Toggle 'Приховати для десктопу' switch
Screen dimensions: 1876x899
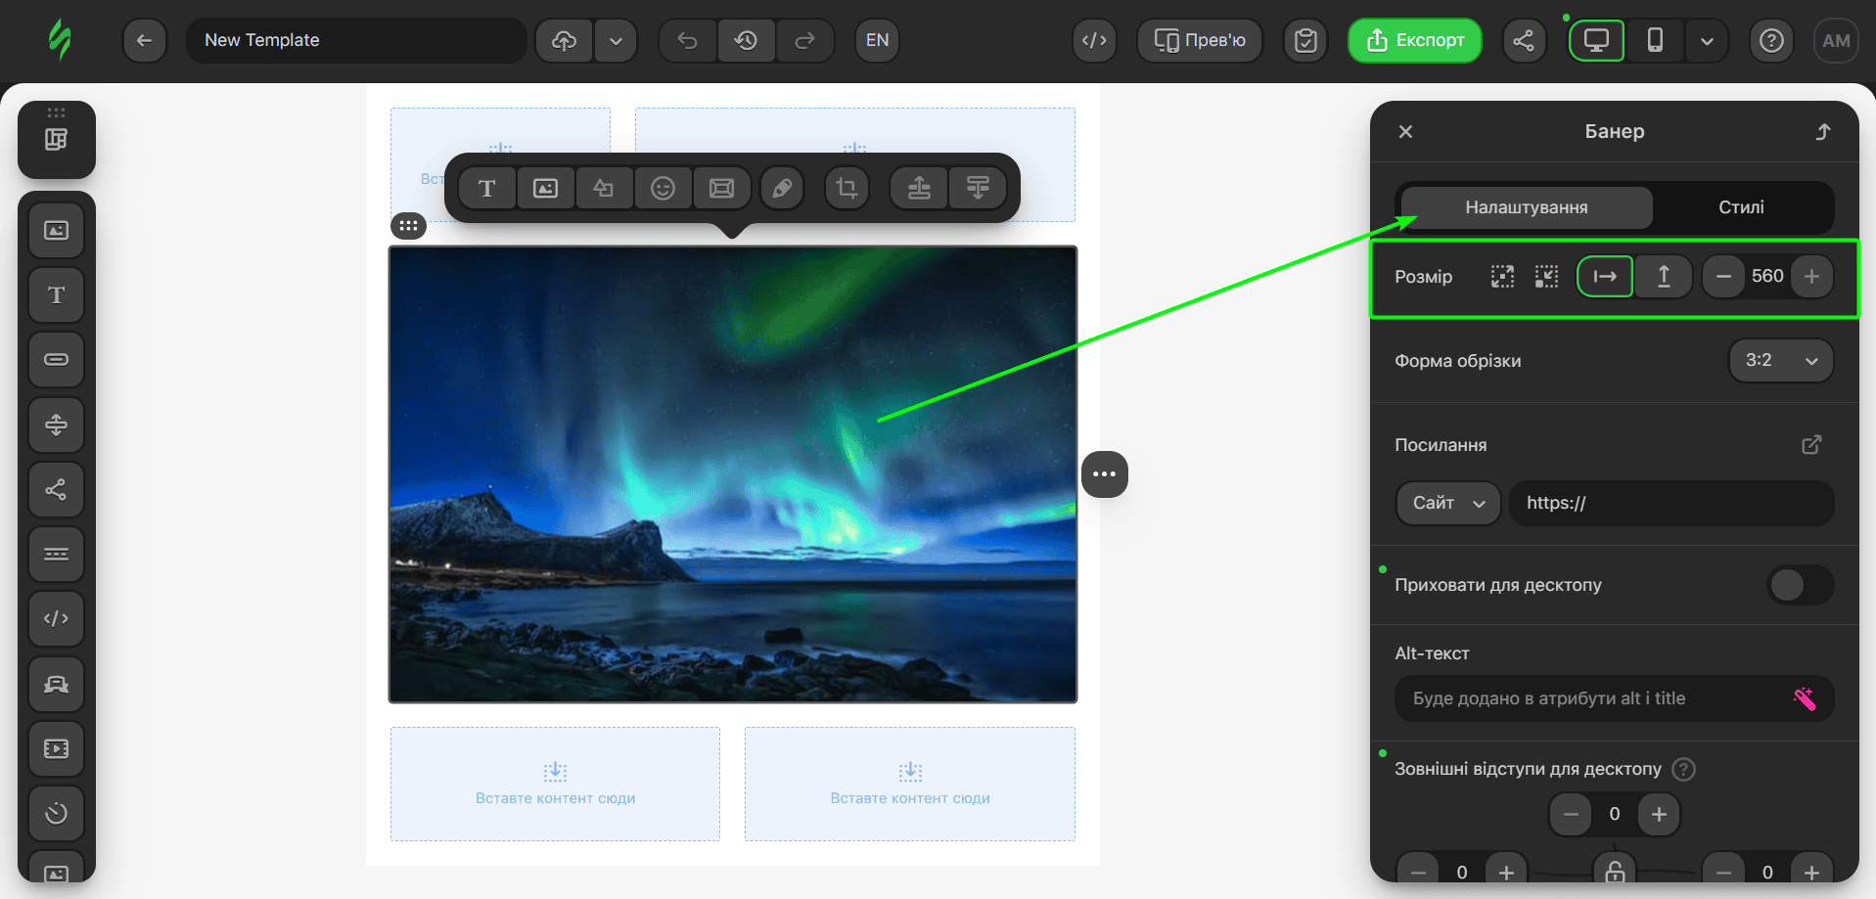pos(1799,585)
